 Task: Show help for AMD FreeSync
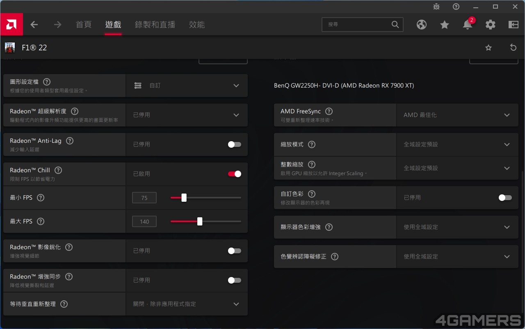[x=329, y=111]
